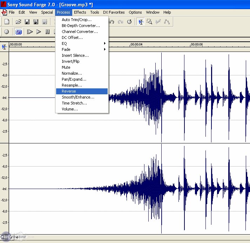The image size is (250, 243).
Task: Click the Save floppy disk icon
Action: 27,21
